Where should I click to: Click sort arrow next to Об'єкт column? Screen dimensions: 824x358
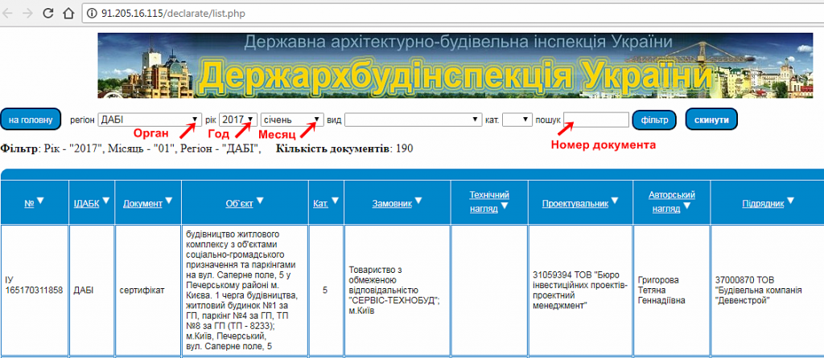pyautogui.click(x=262, y=201)
